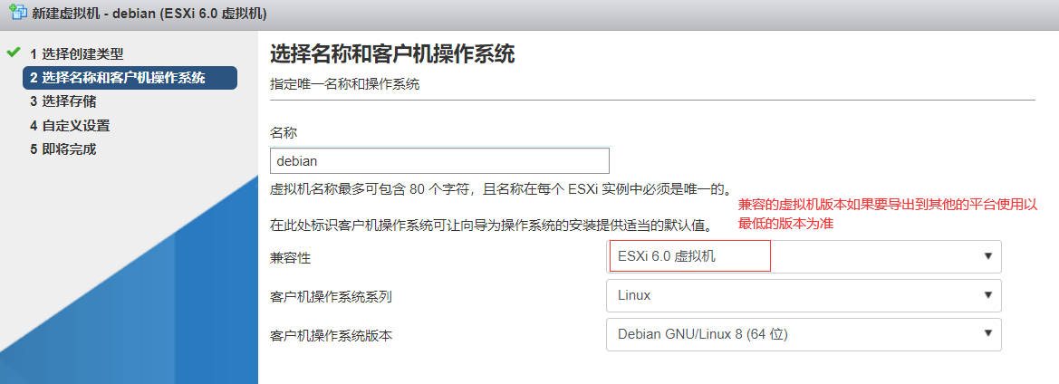Click the 客户机操作系统系列 label
Viewport: 1059px width, 384px height.
331,296
